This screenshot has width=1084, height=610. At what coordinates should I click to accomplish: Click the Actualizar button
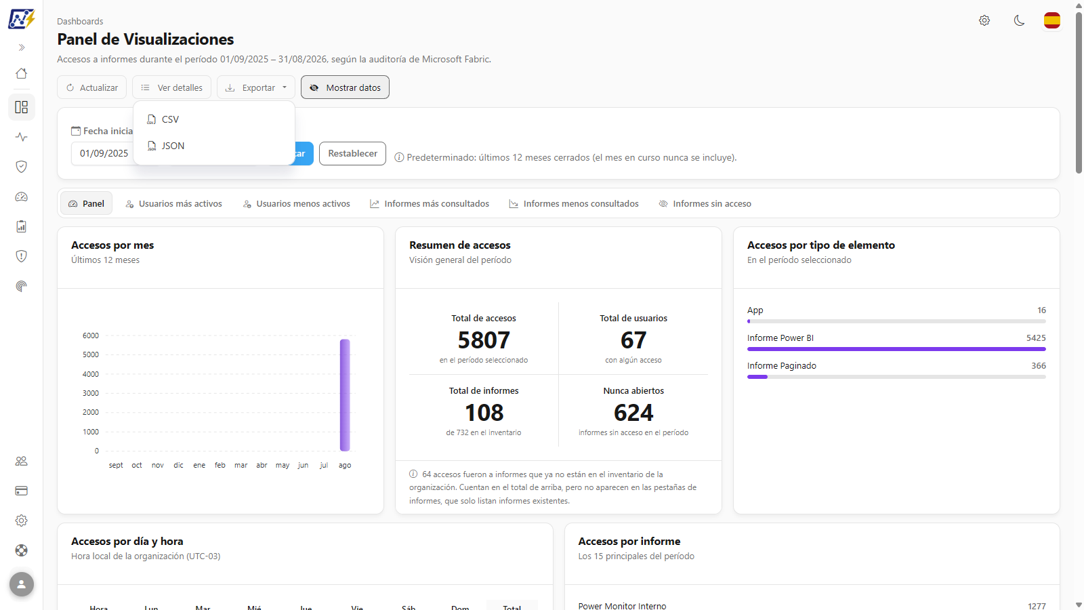click(x=92, y=87)
